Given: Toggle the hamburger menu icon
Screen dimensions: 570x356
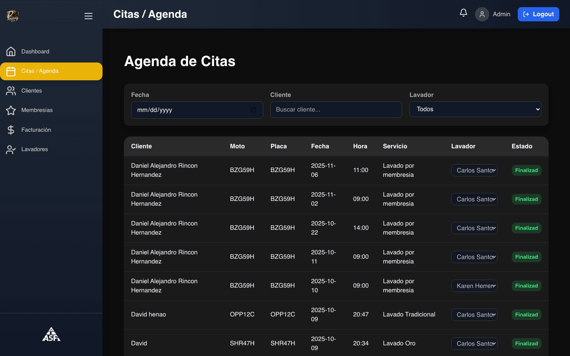Looking at the screenshot, I should click(x=88, y=16).
